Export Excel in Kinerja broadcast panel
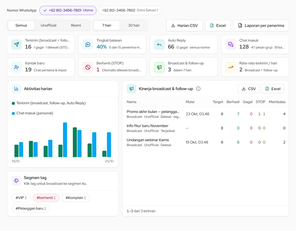 (x=273, y=89)
